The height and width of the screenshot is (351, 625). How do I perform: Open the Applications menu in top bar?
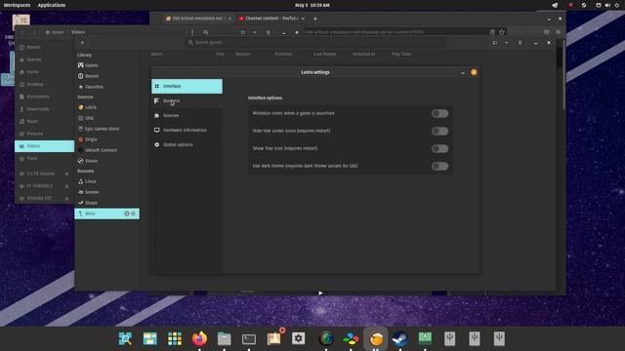click(x=52, y=5)
